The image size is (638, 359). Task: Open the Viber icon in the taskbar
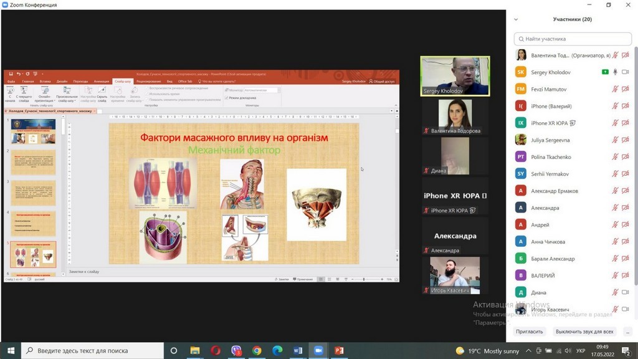tap(236, 351)
